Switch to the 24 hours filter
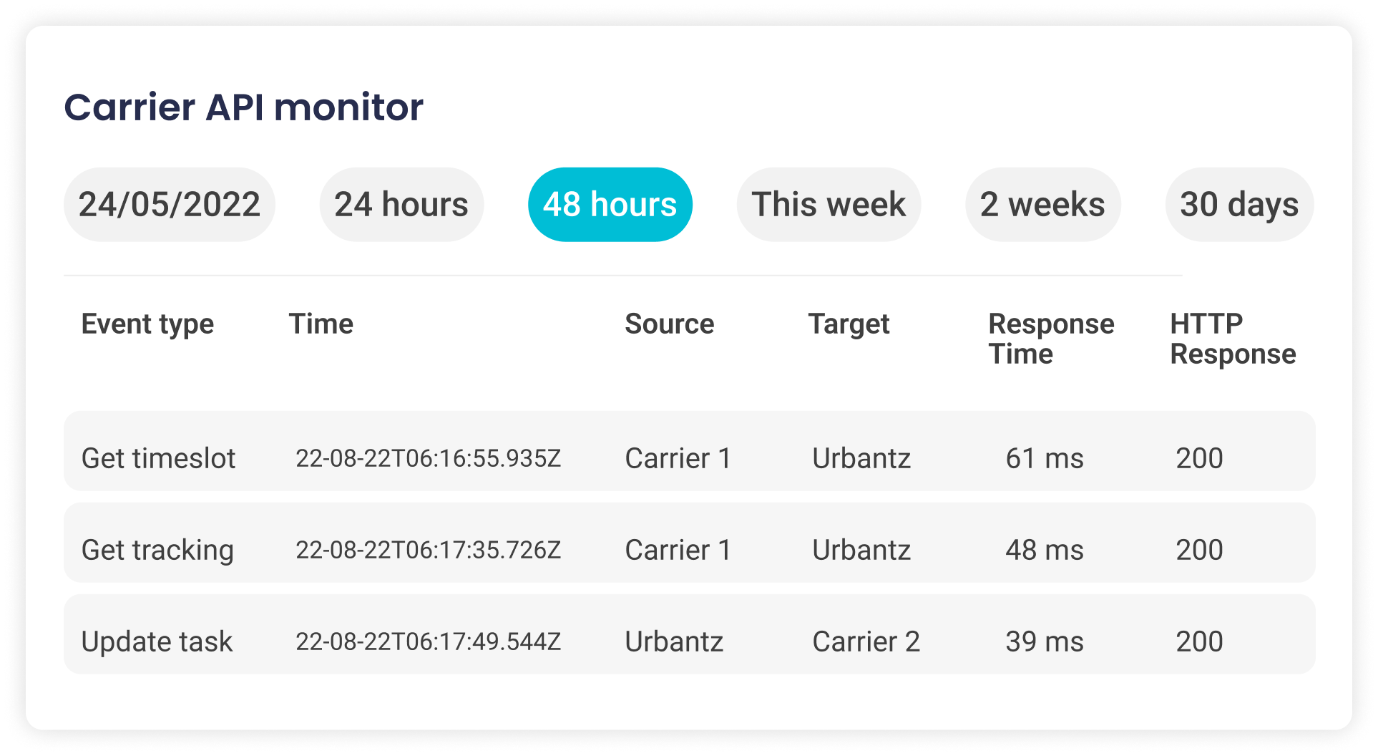The width and height of the screenshot is (1378, 756). click(401, 204)
